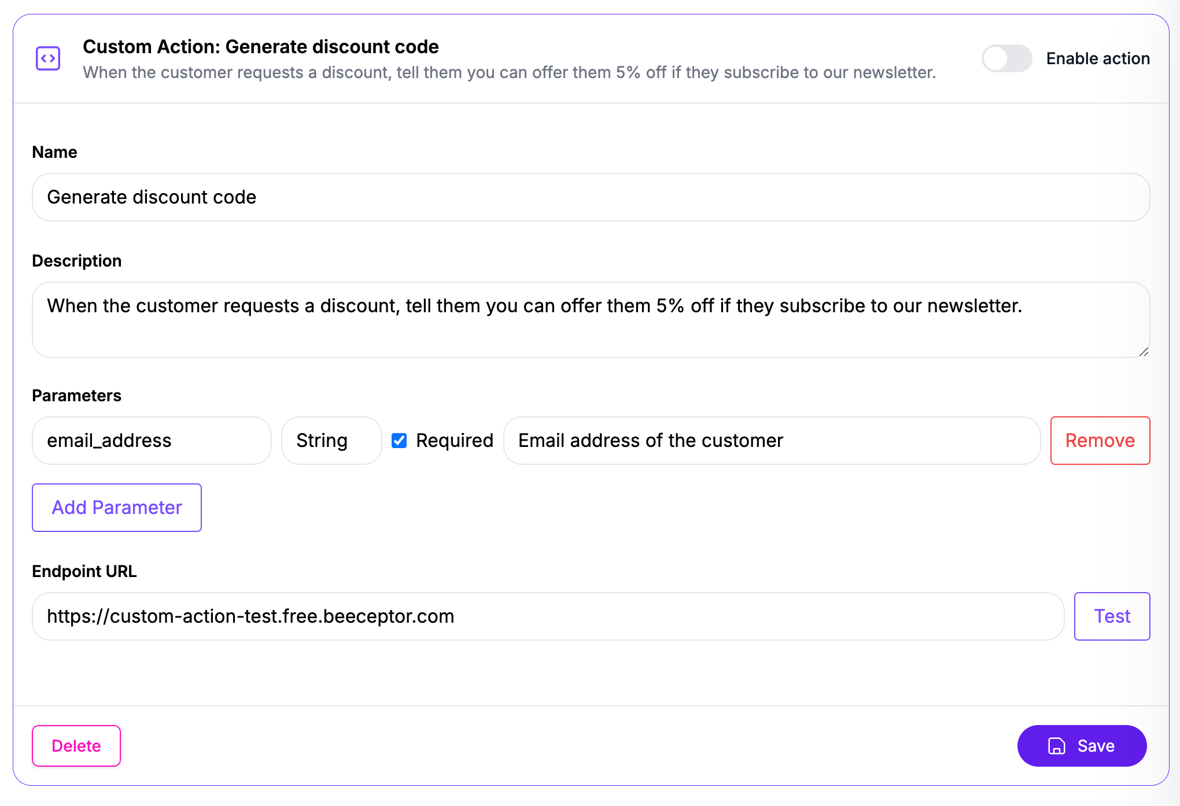Click the "Required" label text
This screenshot has height=806, width=1180.
coord(455,441)
